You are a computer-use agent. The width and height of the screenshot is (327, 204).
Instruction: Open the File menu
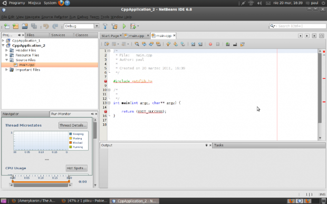(x=4, y=17)
